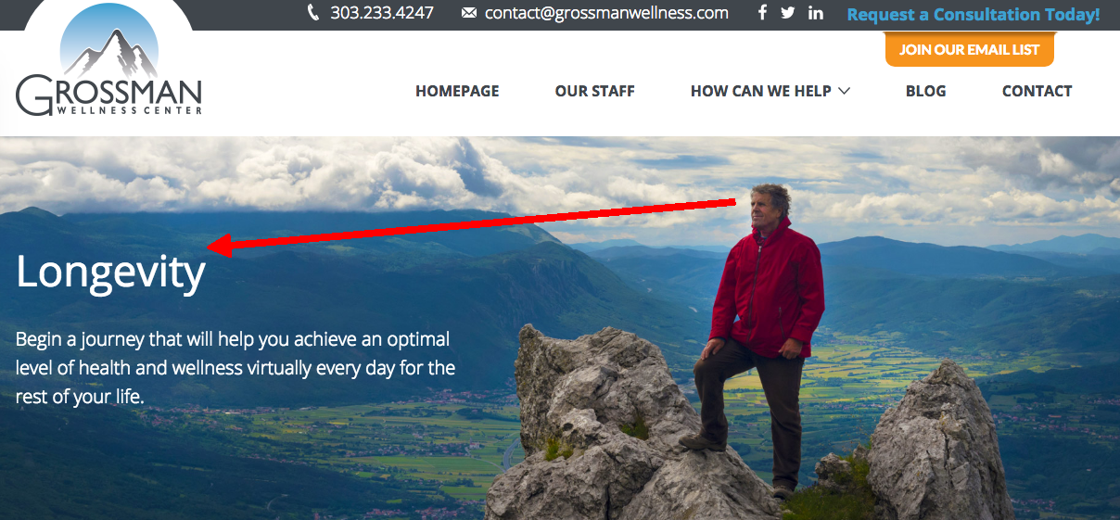Open the Contact menu item
This screenshot has width=1120, height=520.
point(1037,91)
